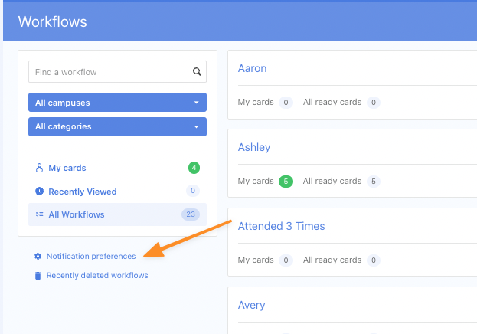
Task: Click Aaron's All ready cards 0 badge
Action: click(374, 103)
